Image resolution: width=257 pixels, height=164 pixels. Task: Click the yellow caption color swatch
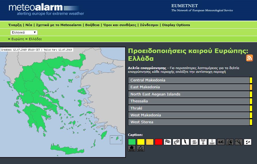click(141, 142)
